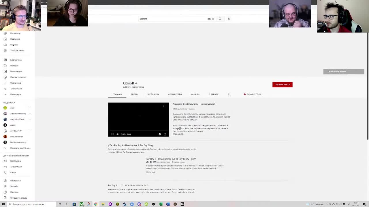Open BadComedian channel subscription

[17, 137]
